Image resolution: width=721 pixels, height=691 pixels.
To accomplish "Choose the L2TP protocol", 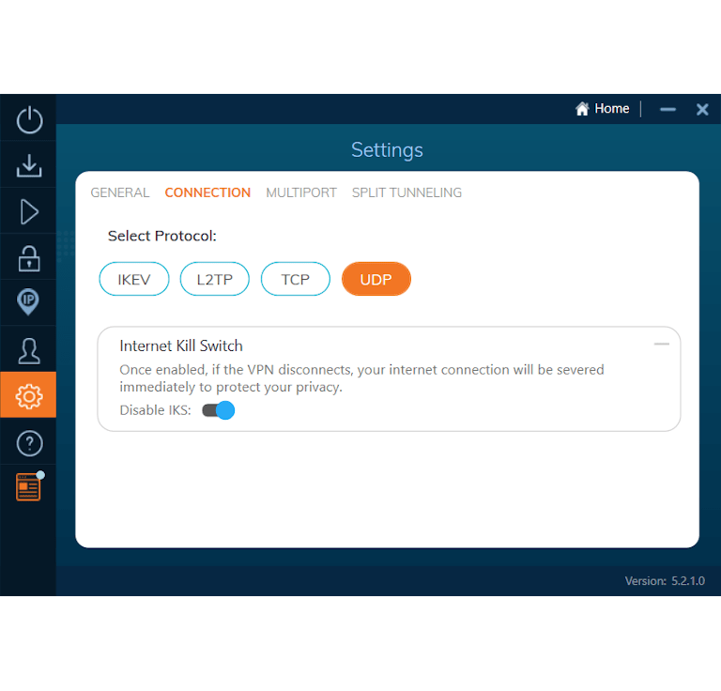I will pyautogui.click(x=214, y=279).
